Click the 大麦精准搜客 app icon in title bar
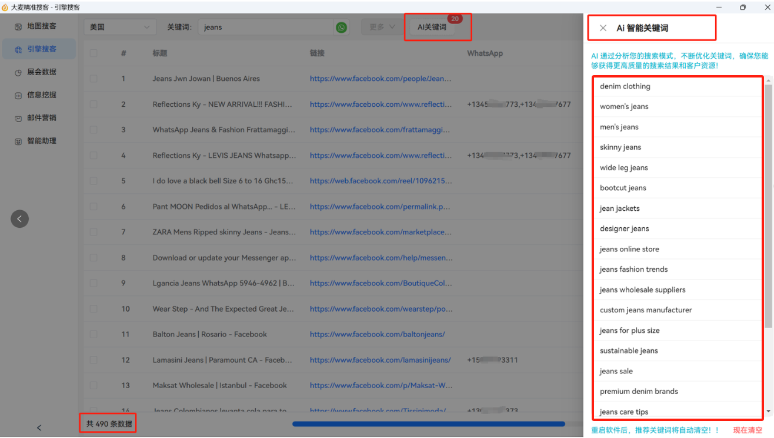774x438 pixels. point(5,7)
